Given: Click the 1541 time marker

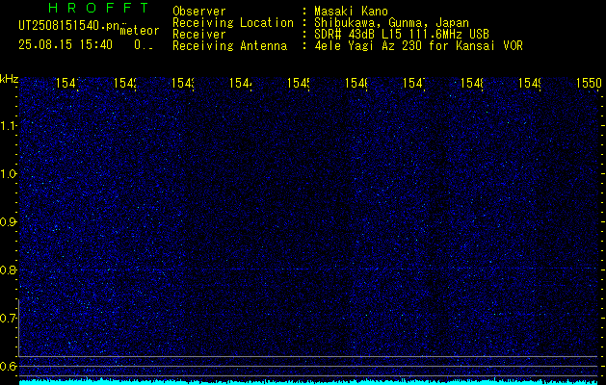Looking at the screenshot, I should pos(67,83).
